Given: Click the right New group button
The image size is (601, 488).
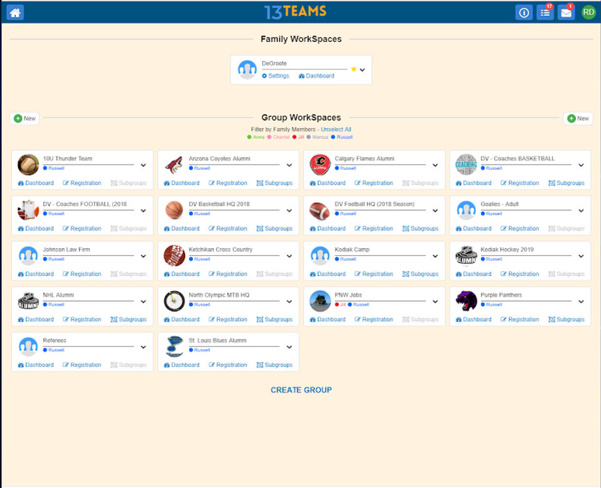Looking at the screenshot, I should (x=578, y=118).
